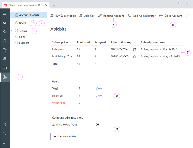Click the March 10 expiration status

(x=160, y=49)
